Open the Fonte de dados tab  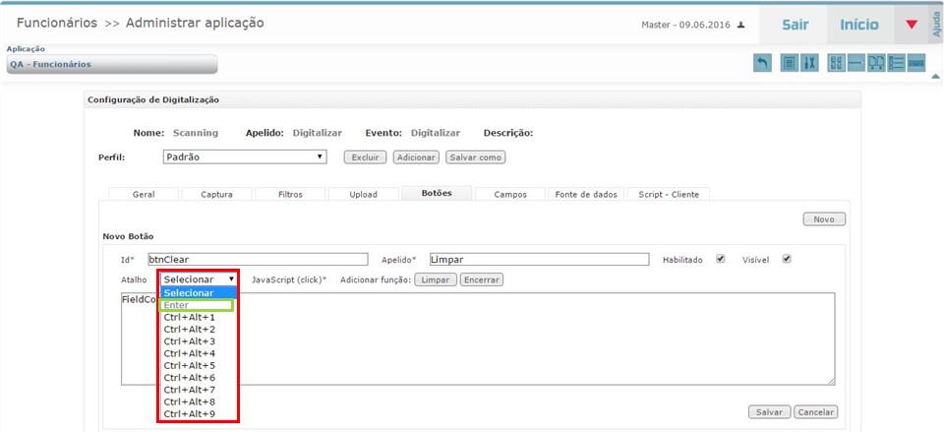(x=584, y=194)
